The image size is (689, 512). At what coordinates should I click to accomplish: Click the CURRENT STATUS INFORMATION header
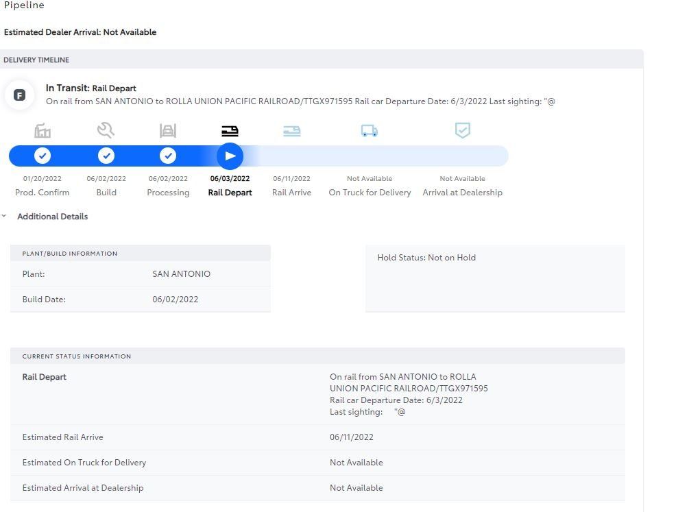tap(77, 356)
